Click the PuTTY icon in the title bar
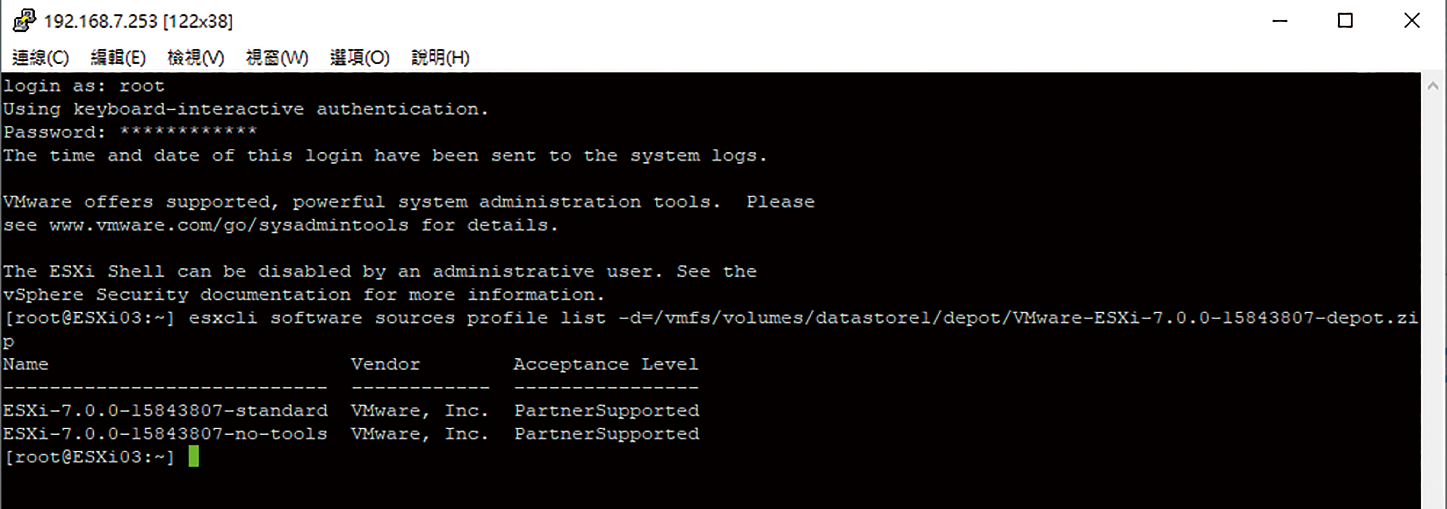The width and height of the screenshot is (1447, 509). (x=24, y=21)
